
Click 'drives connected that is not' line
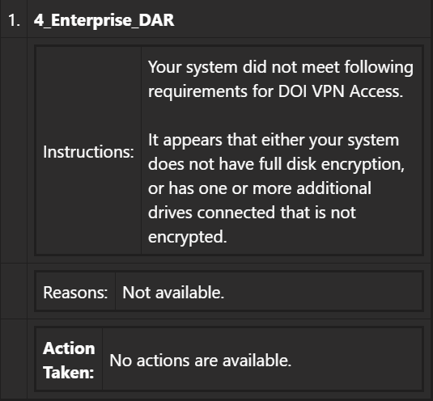[x=252, y=213]
